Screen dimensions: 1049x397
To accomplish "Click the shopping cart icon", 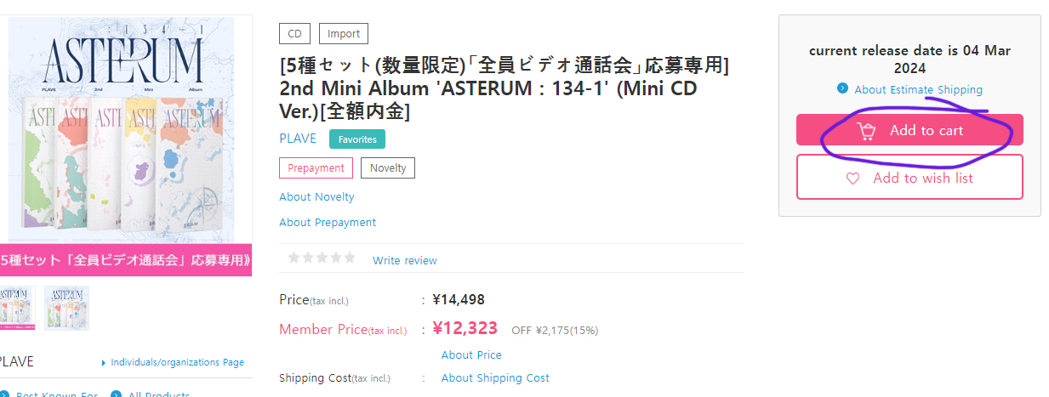I will tap(866, 131).
